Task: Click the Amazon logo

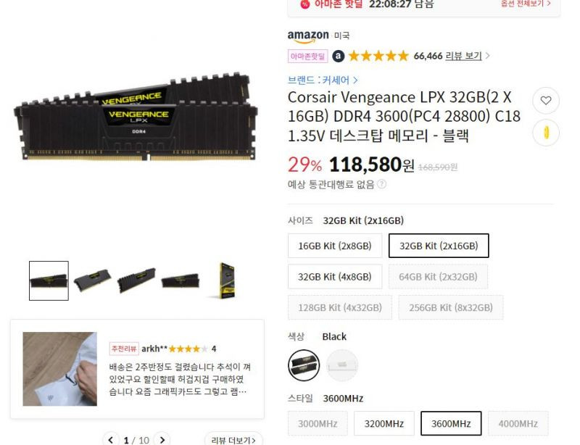Action: pos(308,36)
